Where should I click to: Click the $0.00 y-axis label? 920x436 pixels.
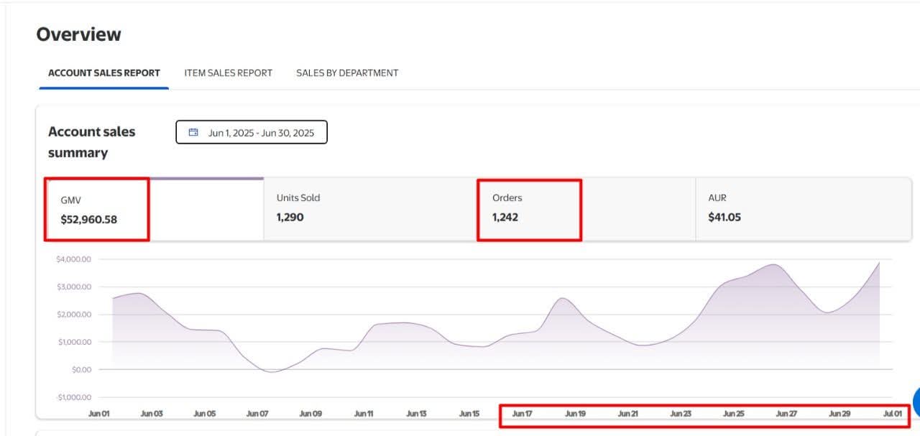tap(80, 369)
